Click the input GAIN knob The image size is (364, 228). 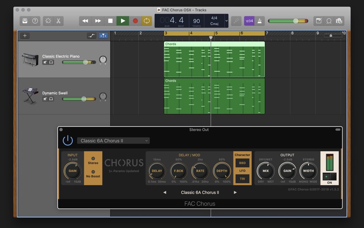coord(72,171)
